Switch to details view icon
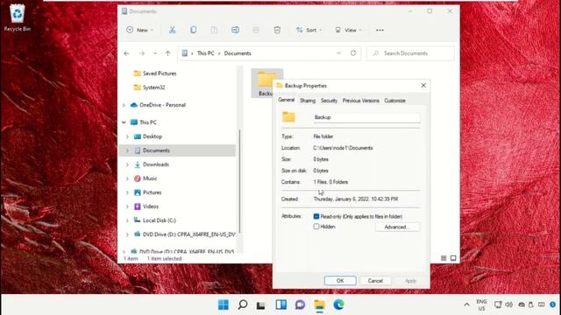 point(444,258)
